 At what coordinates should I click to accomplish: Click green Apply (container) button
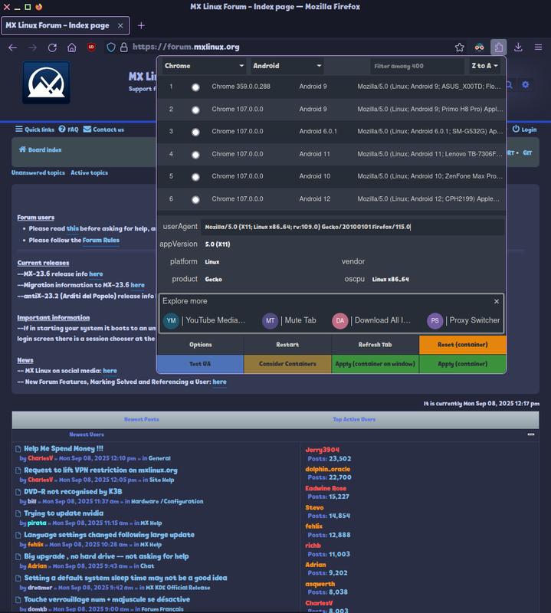(463, 364)
